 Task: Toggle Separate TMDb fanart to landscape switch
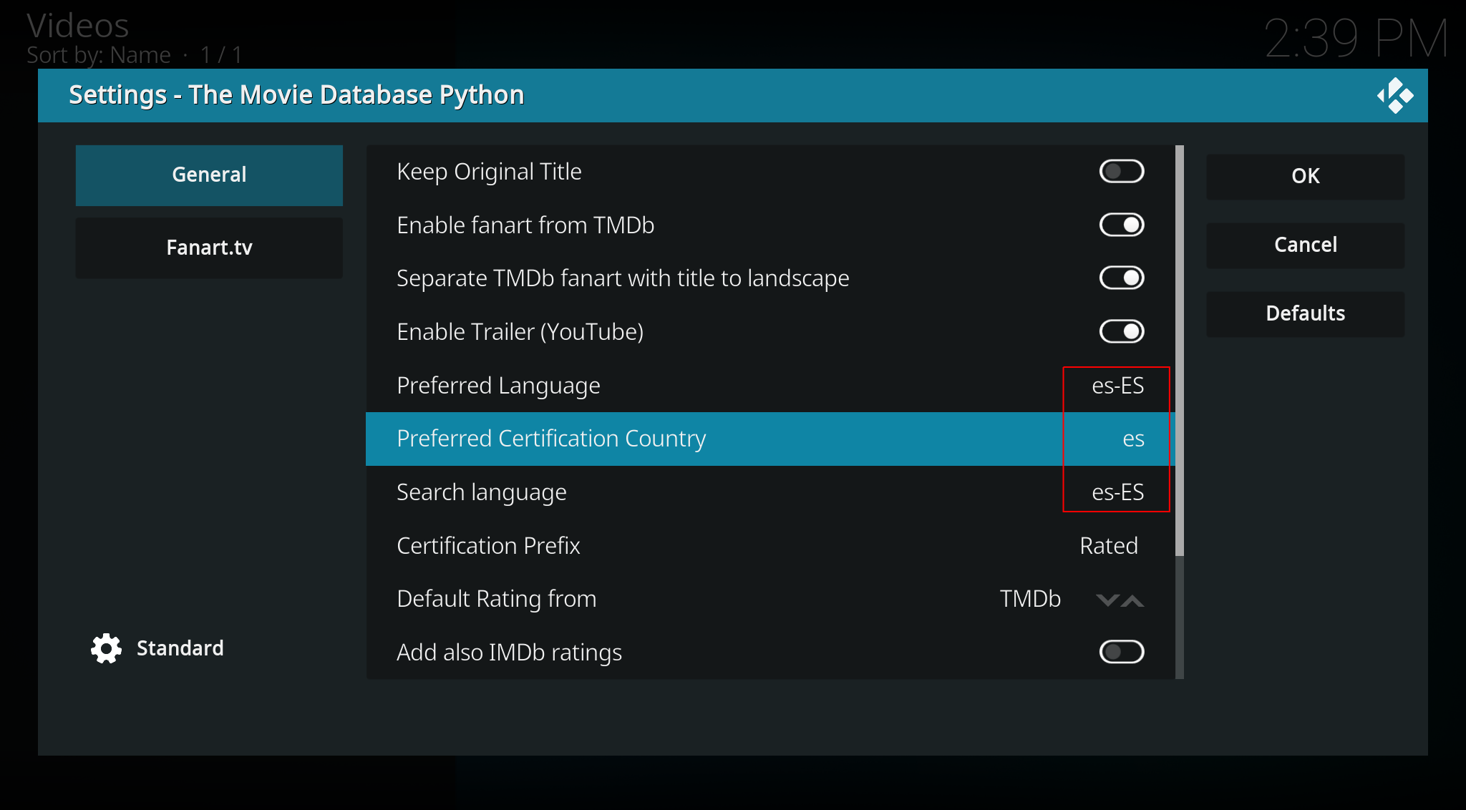tap(1121, 278)
